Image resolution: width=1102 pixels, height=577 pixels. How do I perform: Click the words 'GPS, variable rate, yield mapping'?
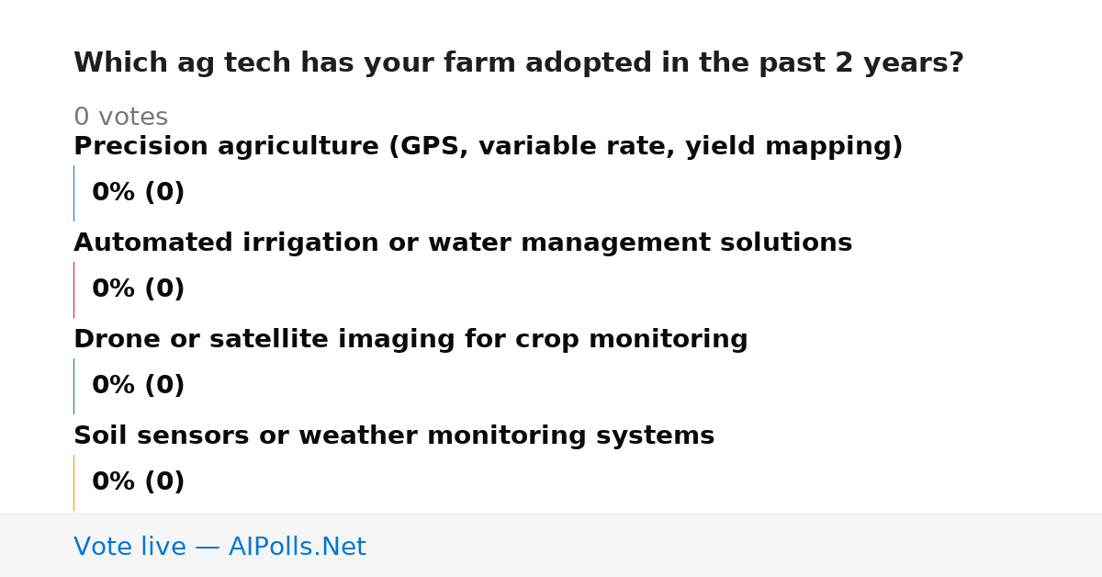[x=639, y=147]
